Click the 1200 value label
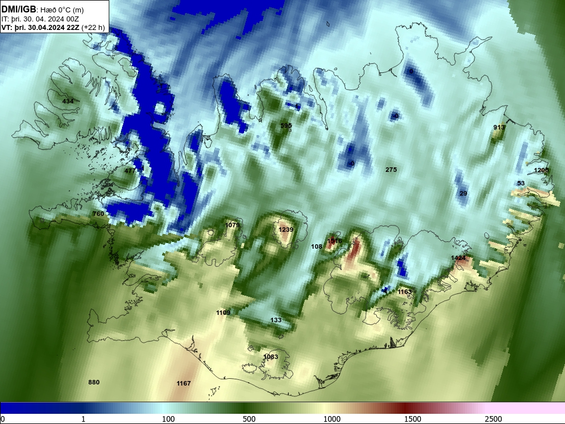Screen dimensions: 565x424 541,170
